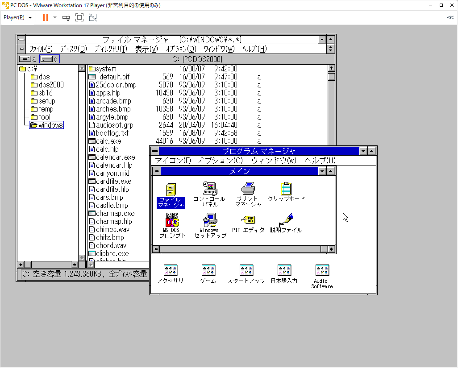
Task: Select the windows folder in tree
Action: coord(46,125)
